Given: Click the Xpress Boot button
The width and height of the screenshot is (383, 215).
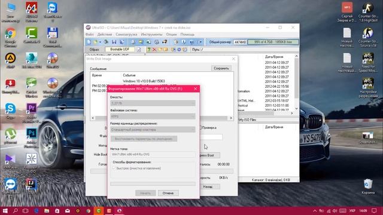Looking at the screenshot, I should click(210, 155).
